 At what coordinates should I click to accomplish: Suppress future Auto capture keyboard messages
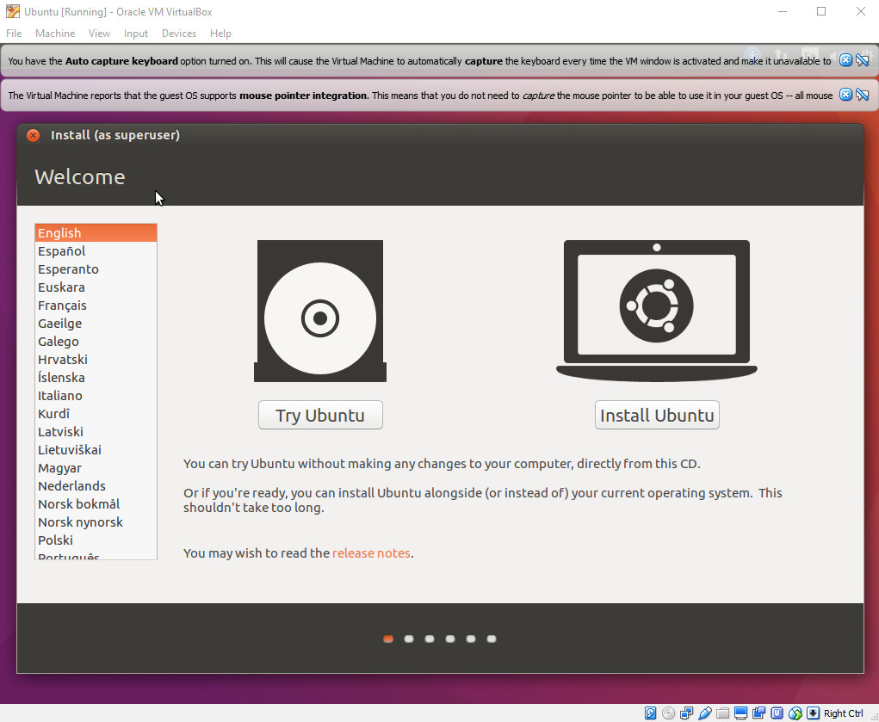tap(863, 60)
